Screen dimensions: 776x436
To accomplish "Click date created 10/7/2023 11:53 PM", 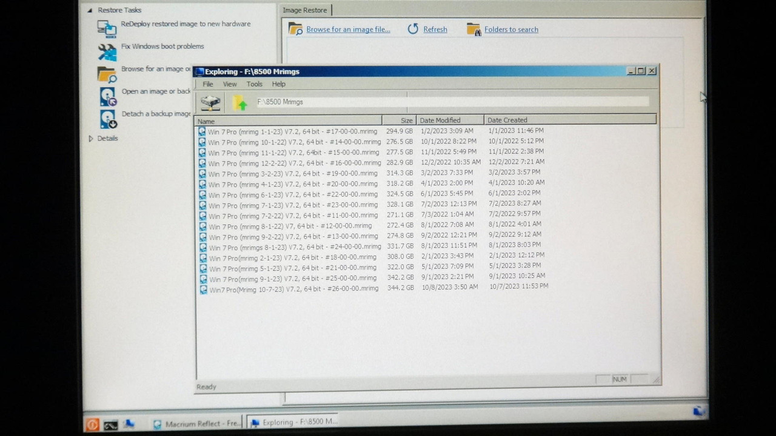I will [x=519, y=286].
